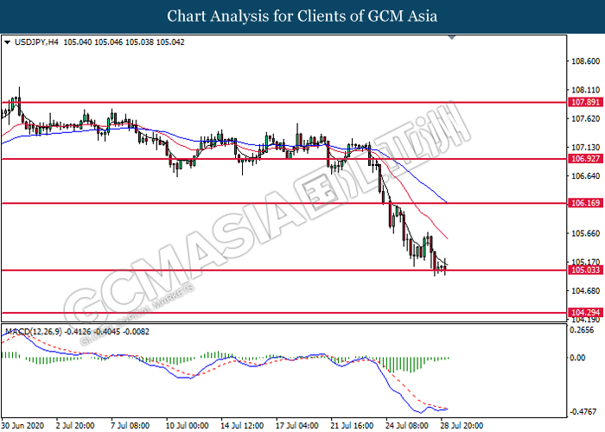Click the 28 Jul 20:00 time label
Screen dimensions: 605x432
point(462,425)
